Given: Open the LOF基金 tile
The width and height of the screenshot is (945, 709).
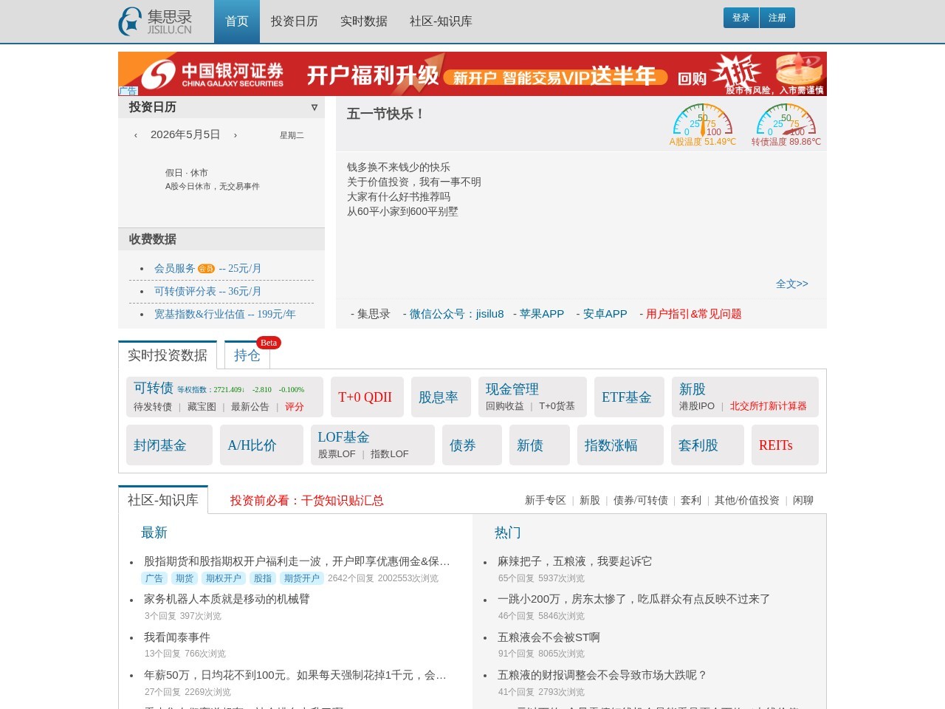Looking at the screenshot, I should click(343, 437).
